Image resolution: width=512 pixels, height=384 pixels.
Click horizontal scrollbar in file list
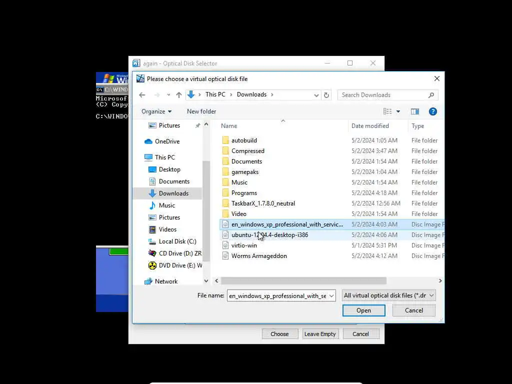tap(303, 281)
